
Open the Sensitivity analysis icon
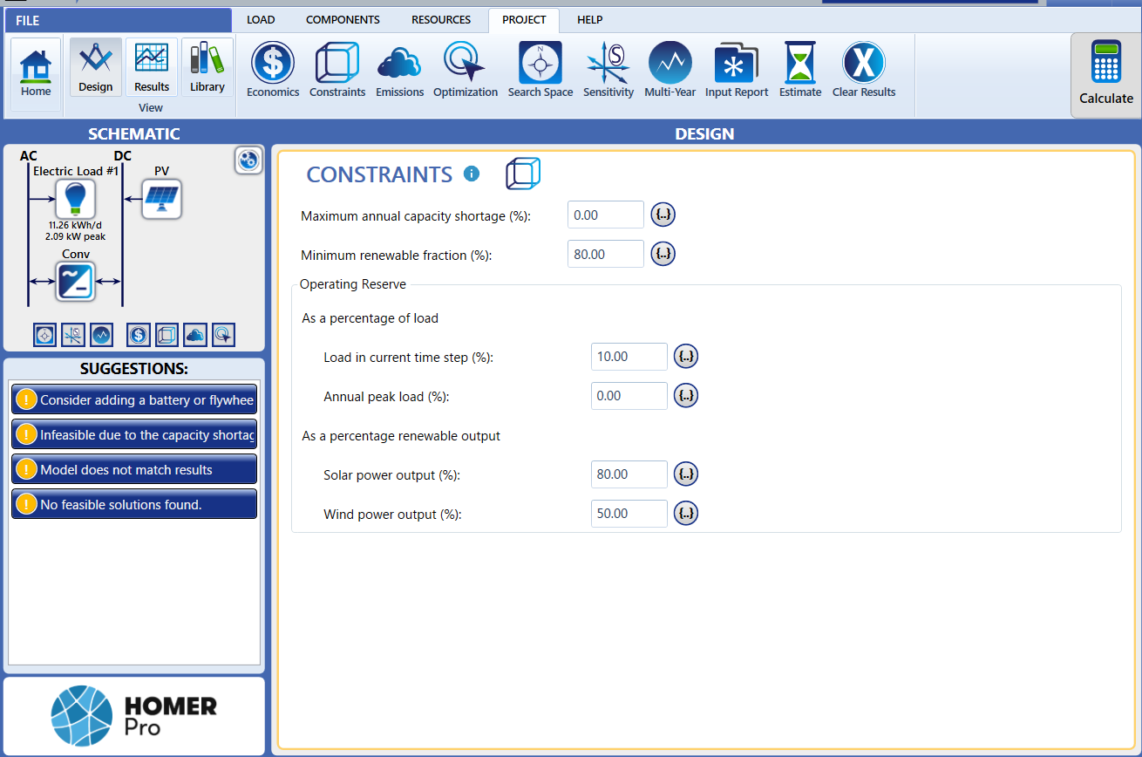[608, 70]
